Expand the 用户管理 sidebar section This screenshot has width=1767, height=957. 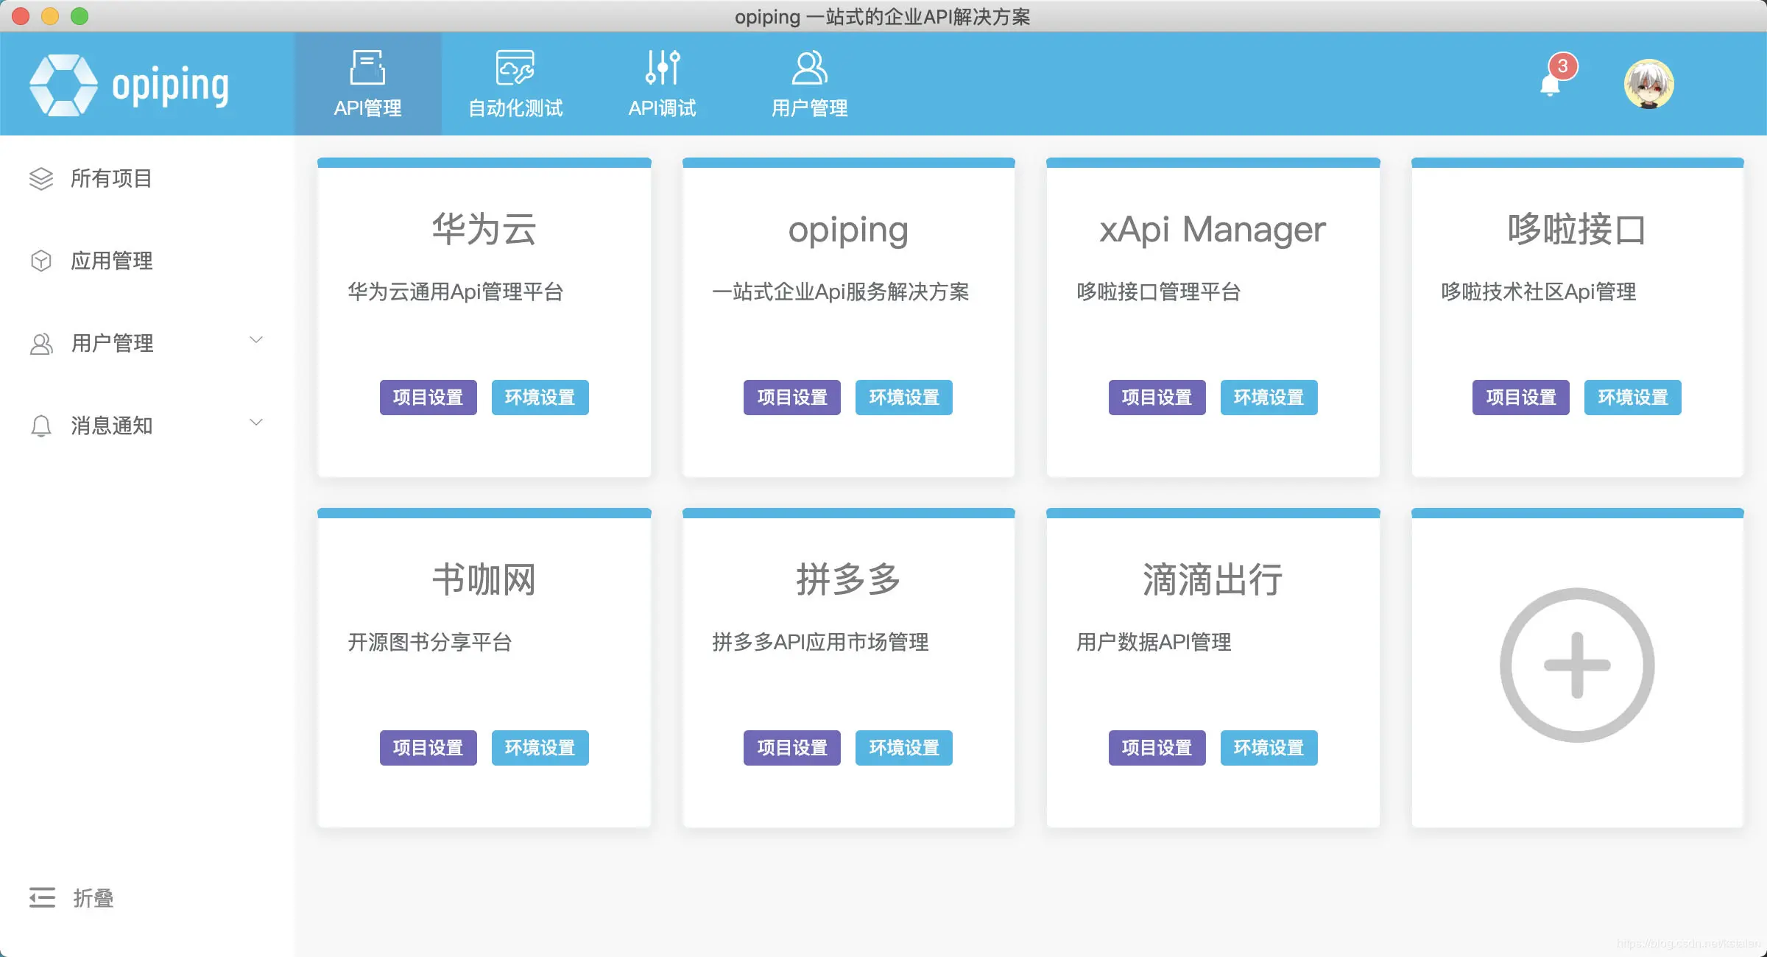coord(256,340)
